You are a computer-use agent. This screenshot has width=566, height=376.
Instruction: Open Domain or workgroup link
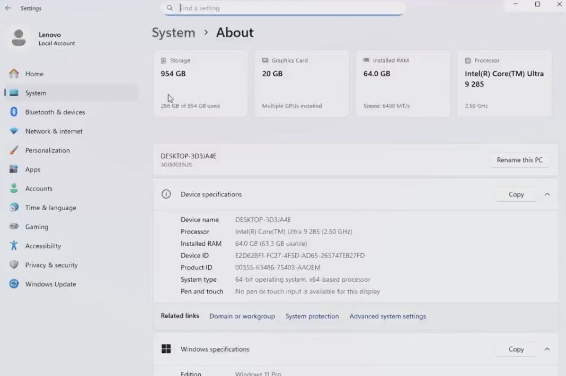[x=242, y=316]
